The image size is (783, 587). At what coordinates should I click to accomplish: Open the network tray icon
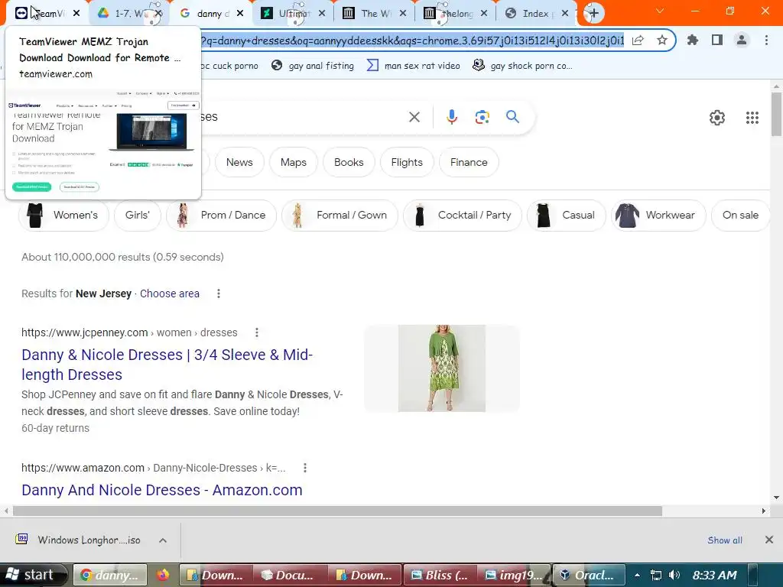pyautogui.click(x=655, y=575)
